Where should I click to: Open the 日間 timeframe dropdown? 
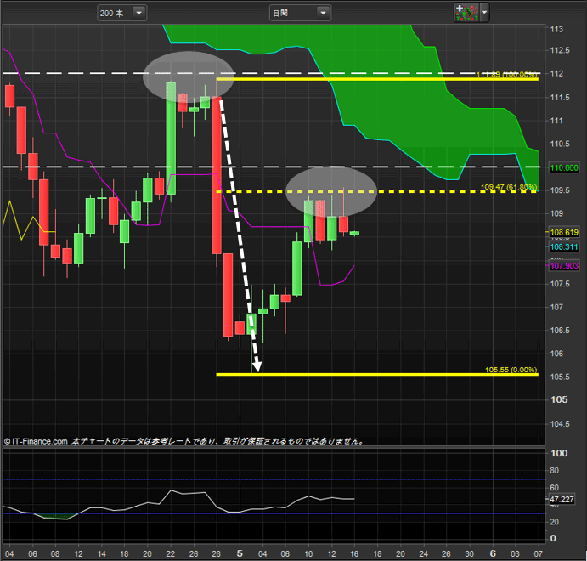tap(300, 13)
